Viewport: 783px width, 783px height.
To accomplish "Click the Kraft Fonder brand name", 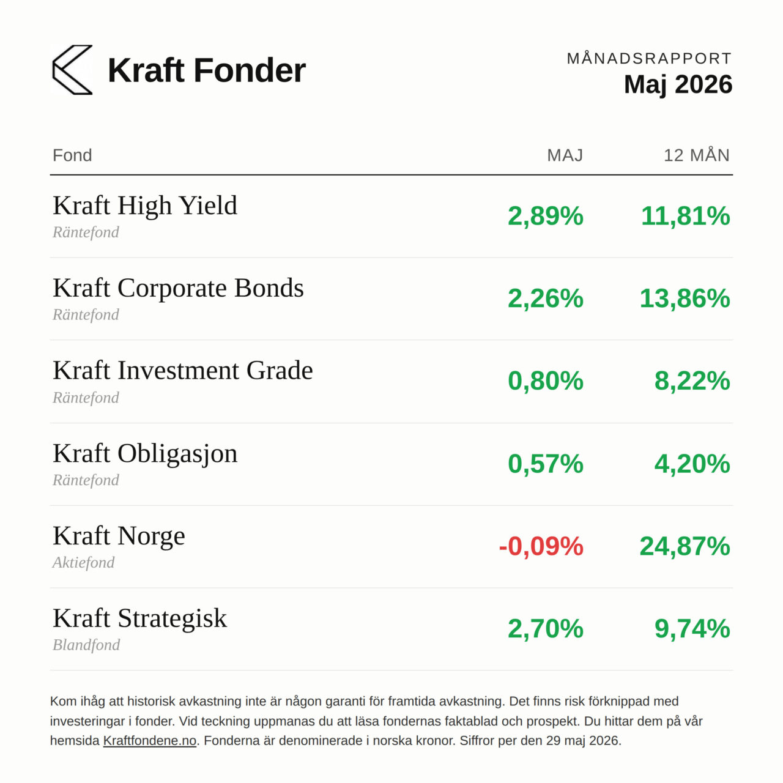I will [x=207, y=70].
